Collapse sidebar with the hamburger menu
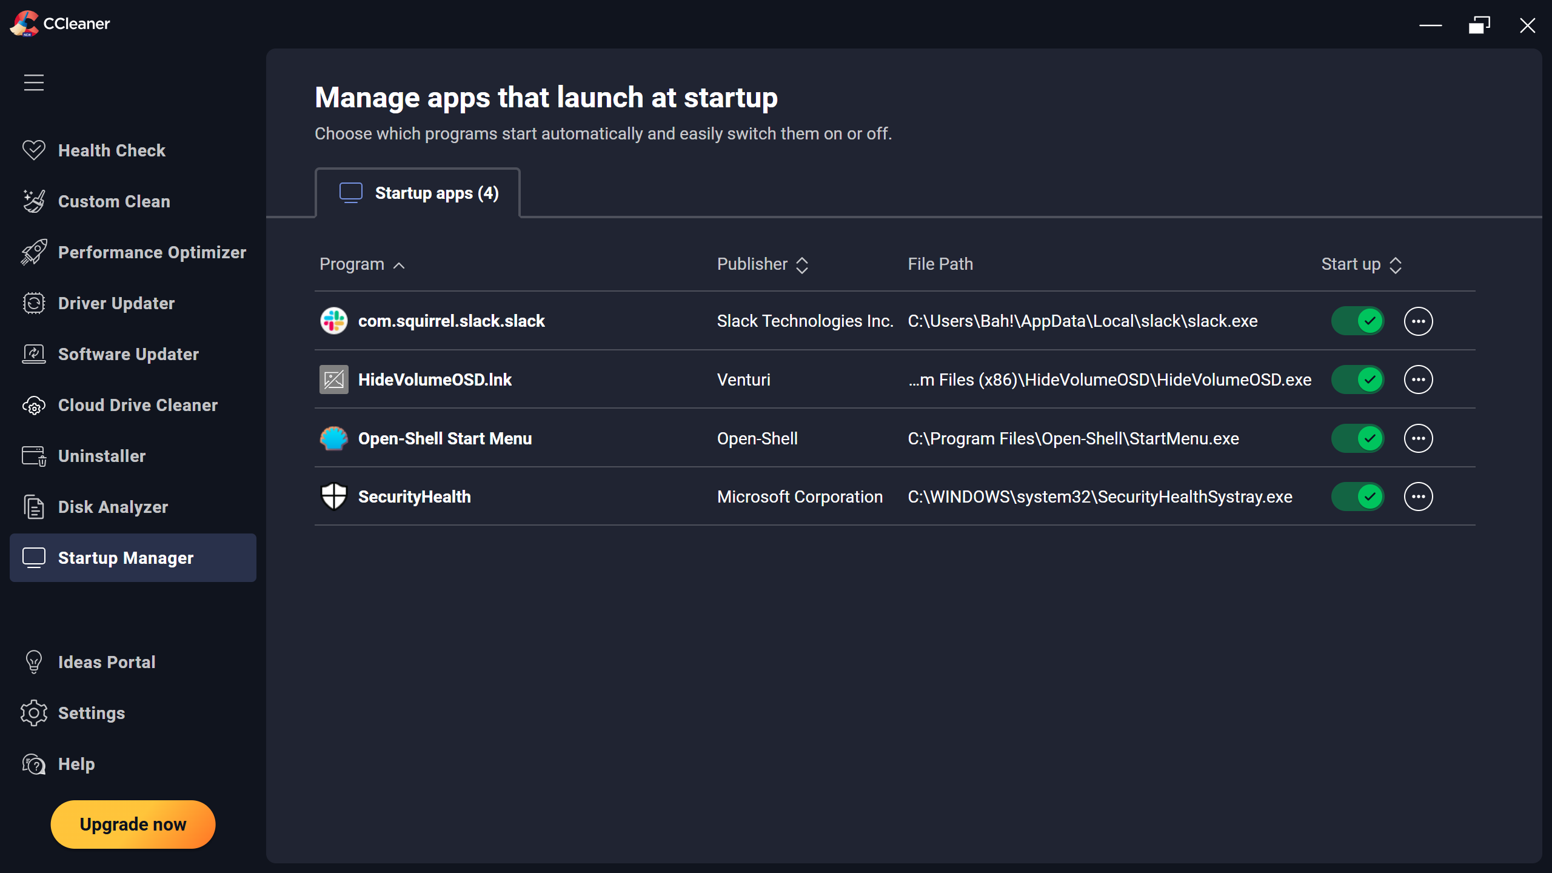 point(34,82)
